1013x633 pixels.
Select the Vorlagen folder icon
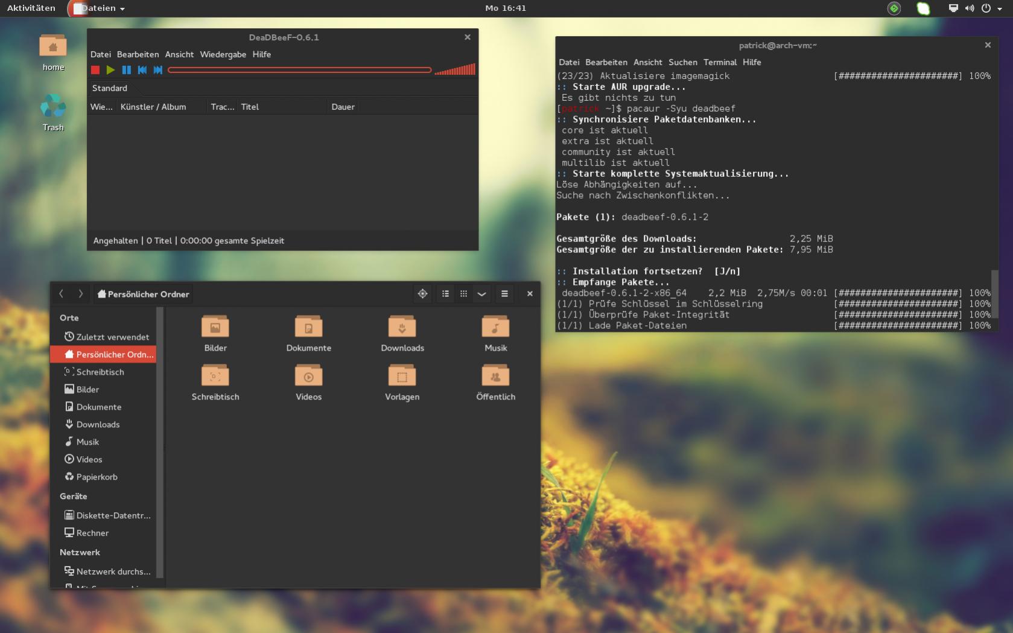(402, 376)
